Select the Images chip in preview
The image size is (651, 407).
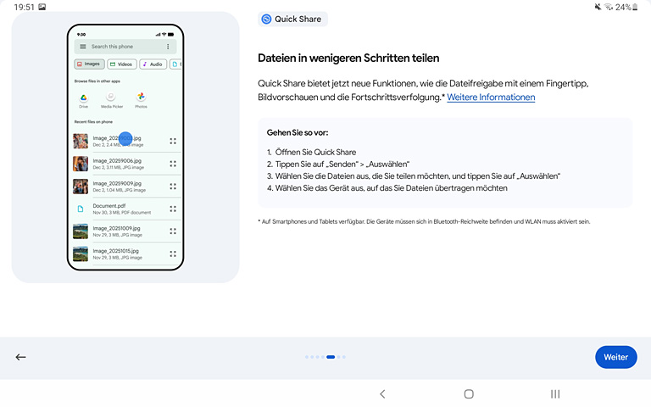click(88, 64)
